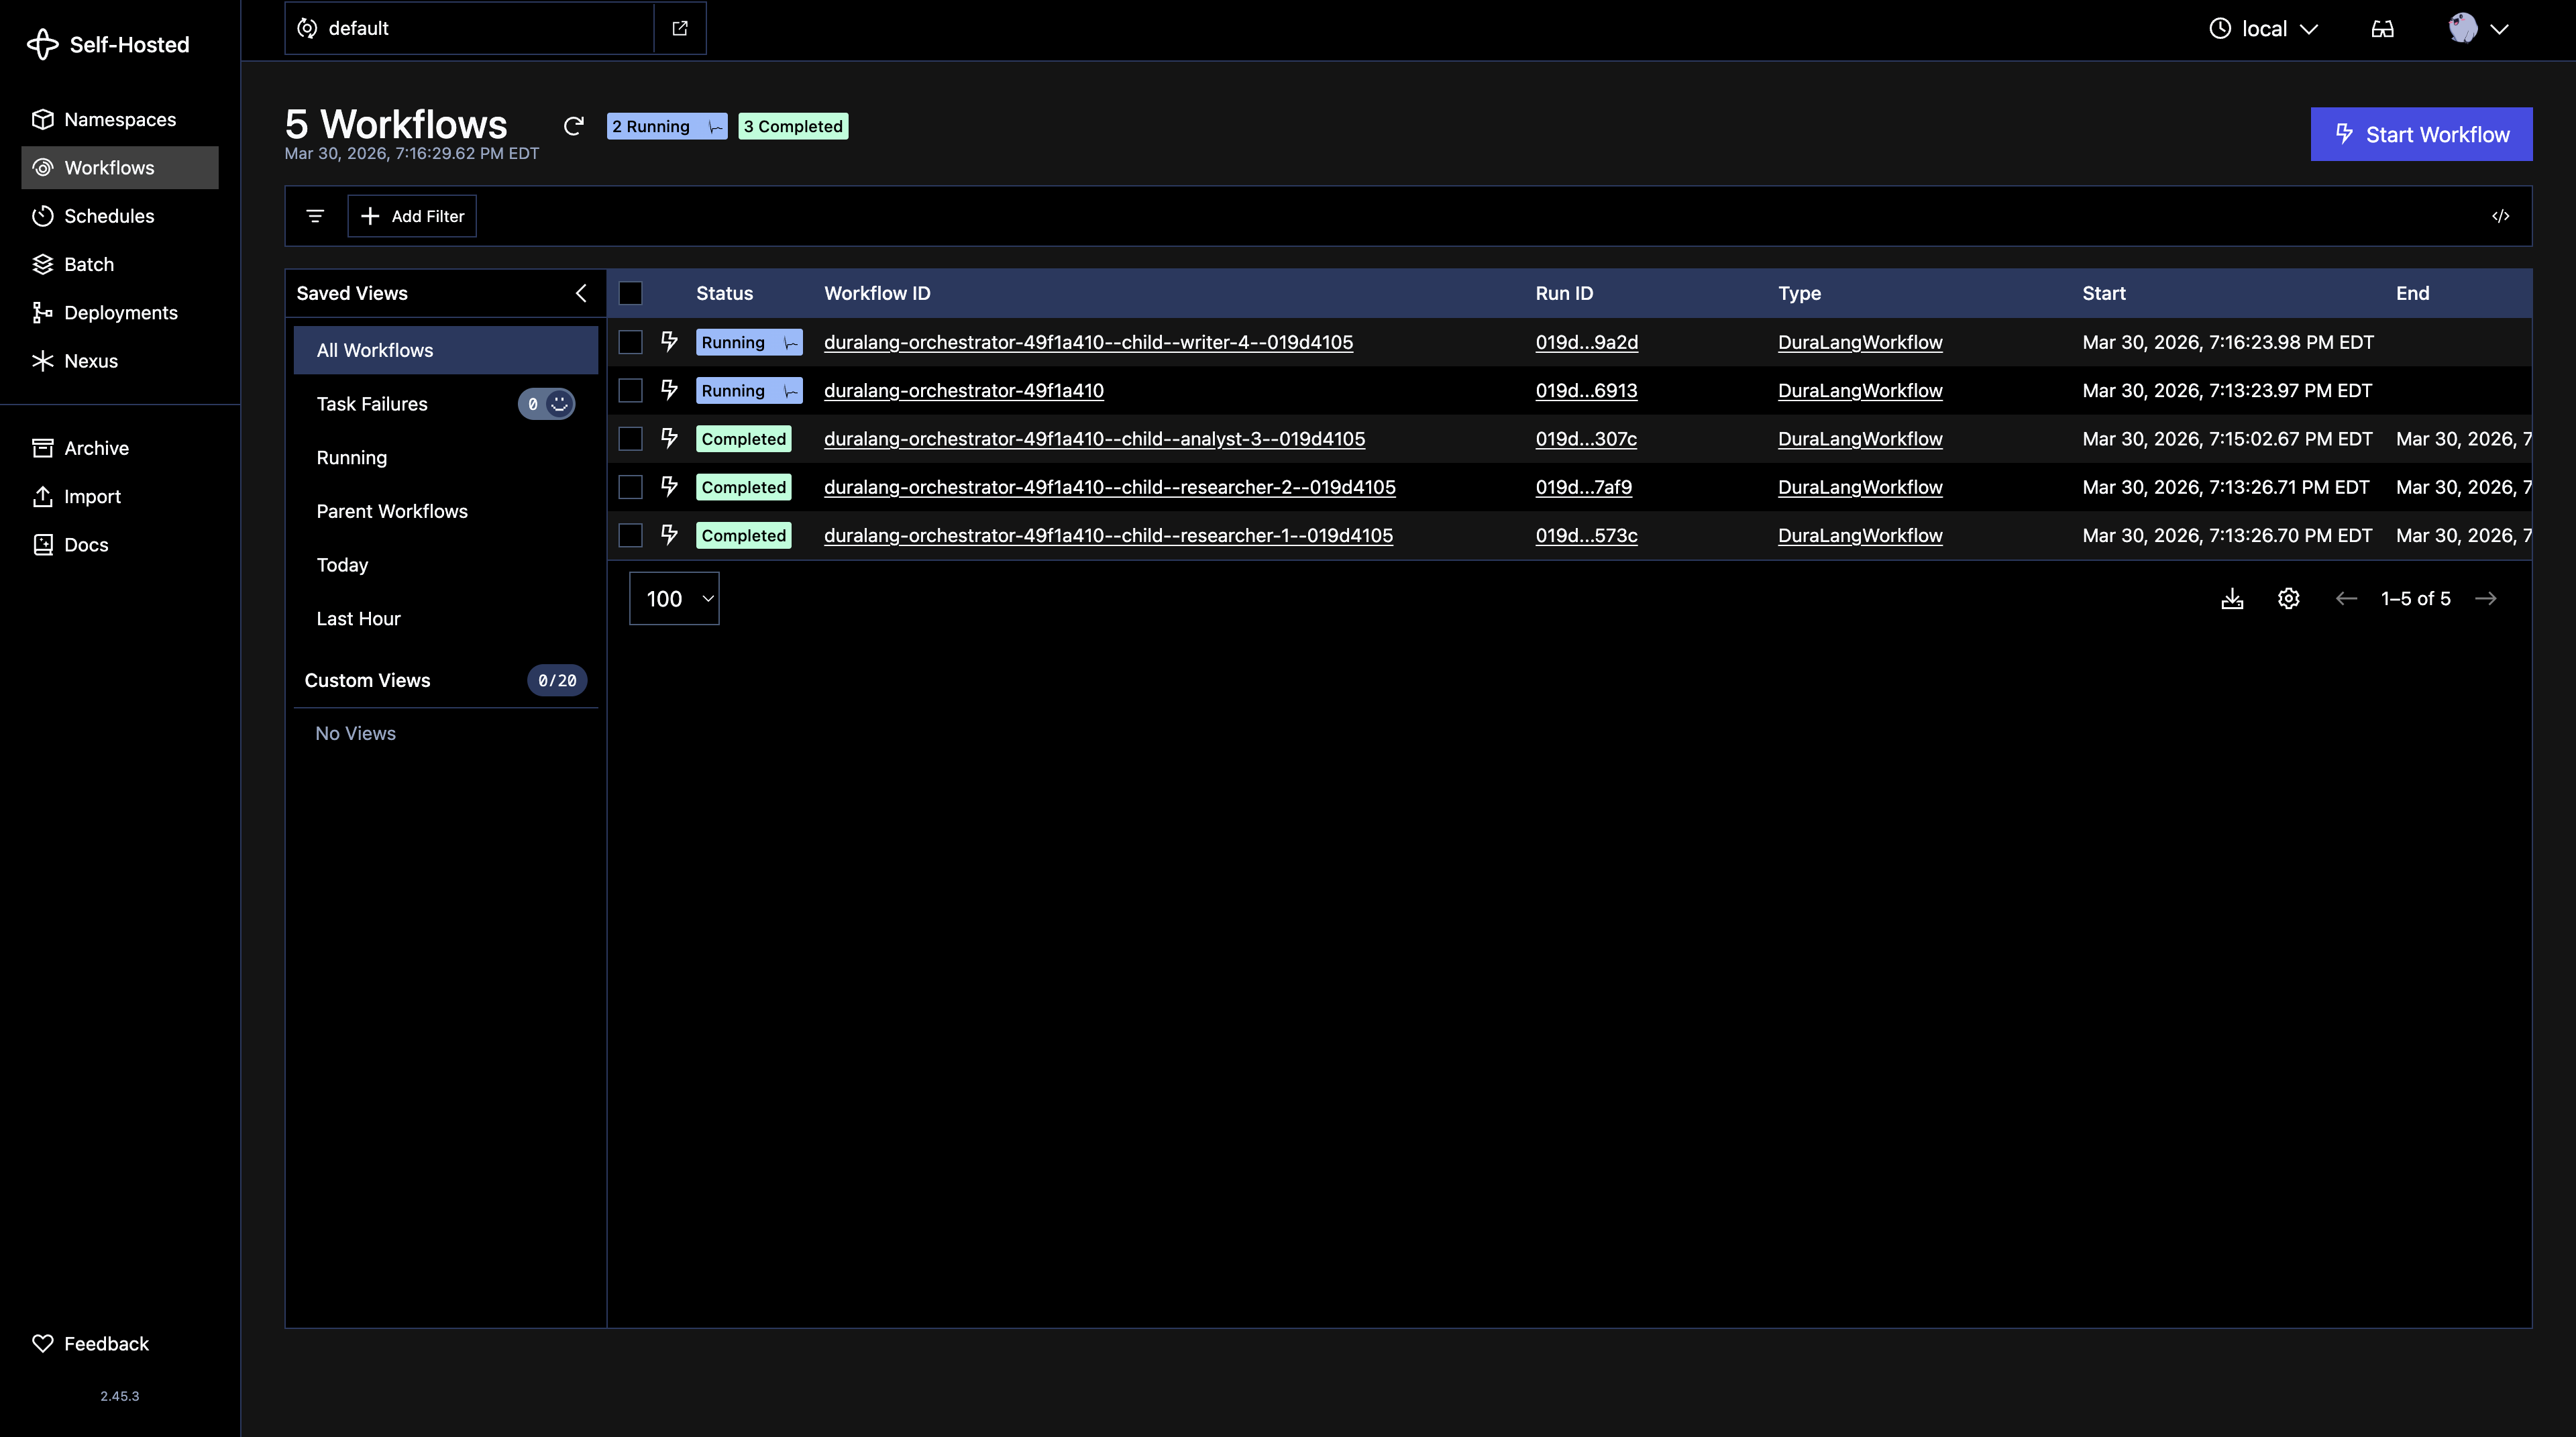Open analyst-3 child workflow link
2576x1437 pixels.
[x=1094, y=439]
